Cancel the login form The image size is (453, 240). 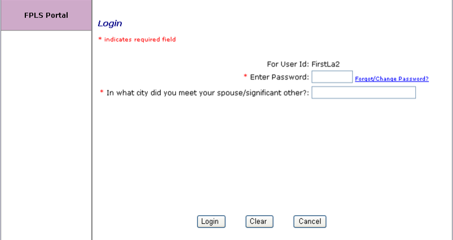coord(310,221)
